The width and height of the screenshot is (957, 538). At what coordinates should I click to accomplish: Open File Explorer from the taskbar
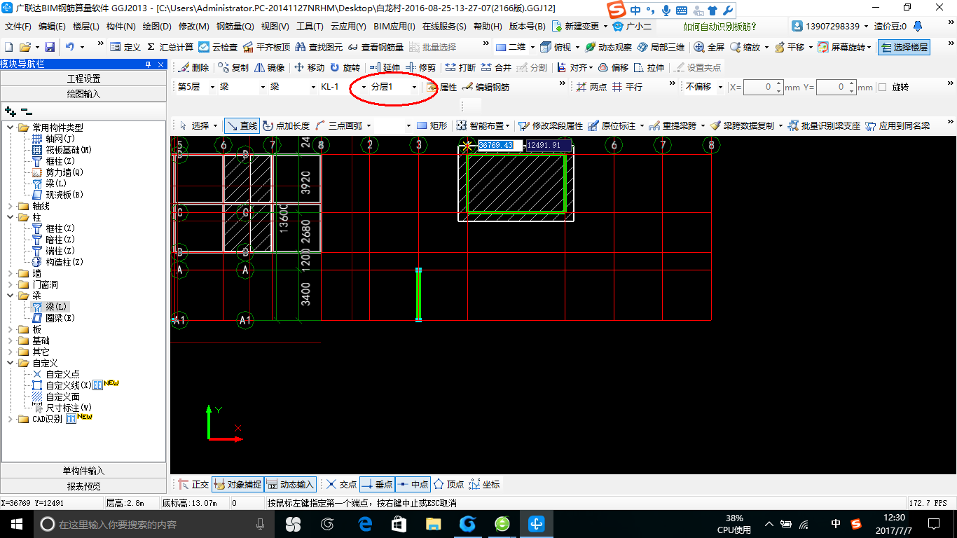(x=433, y=524)
